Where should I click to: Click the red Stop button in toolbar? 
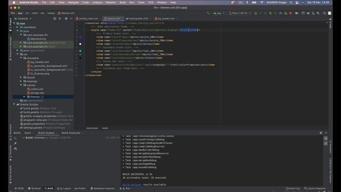pyautogui.click(x=290, y=13)
